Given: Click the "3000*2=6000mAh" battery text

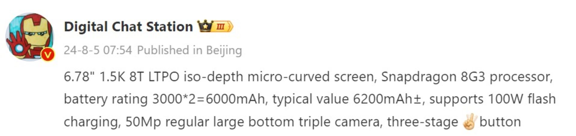Looking at the screenshot, I should pyautogui.click(x=209, y=99).
